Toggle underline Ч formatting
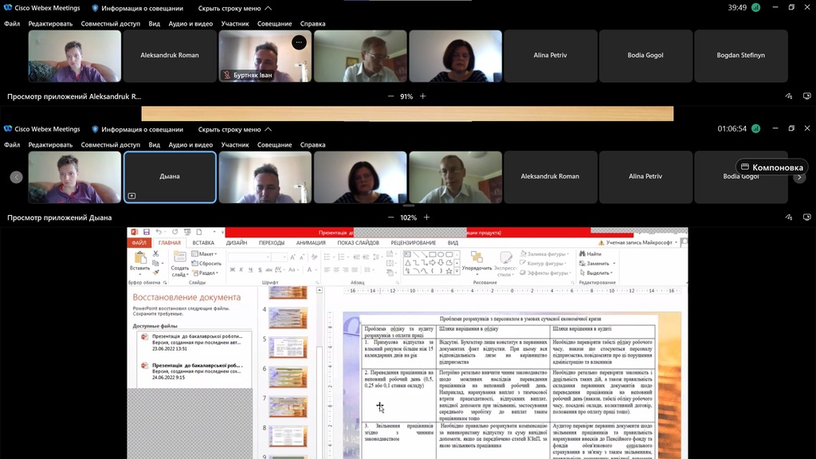The width and height of the screenshot is (816, 459). [252, 269]
